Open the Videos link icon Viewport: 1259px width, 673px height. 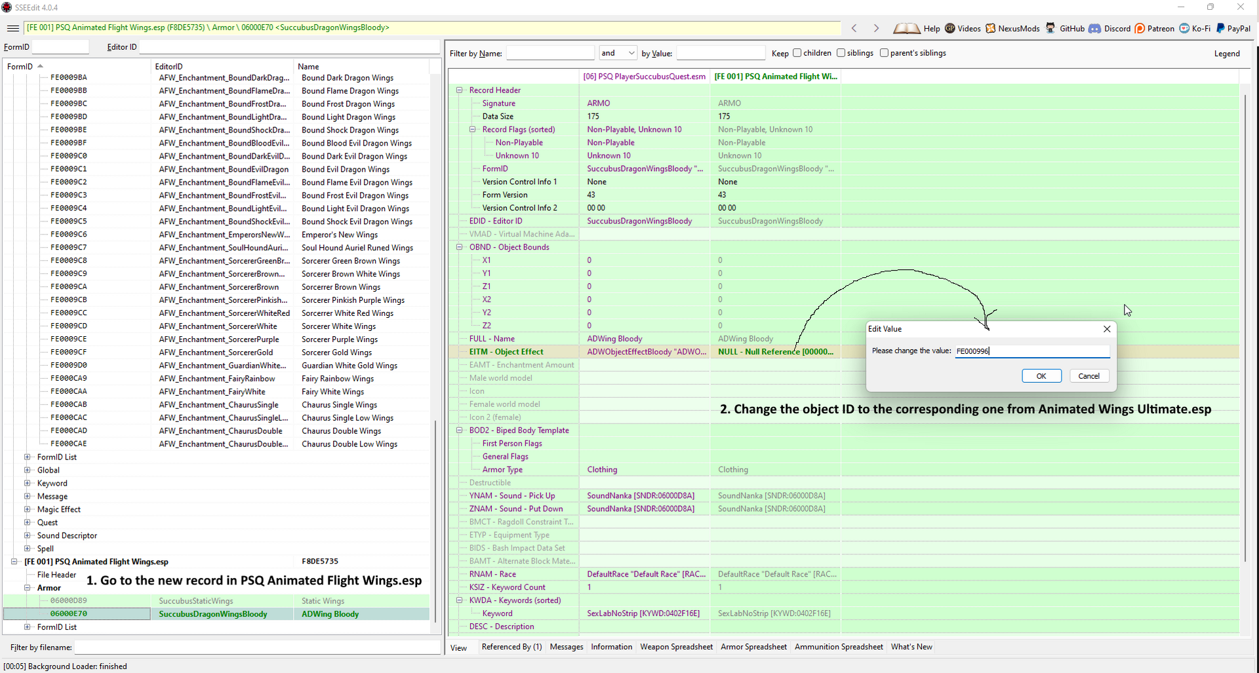(x=949, y=28)
